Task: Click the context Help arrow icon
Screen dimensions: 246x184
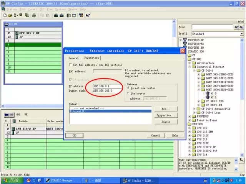Action: (x=88, y=15)
